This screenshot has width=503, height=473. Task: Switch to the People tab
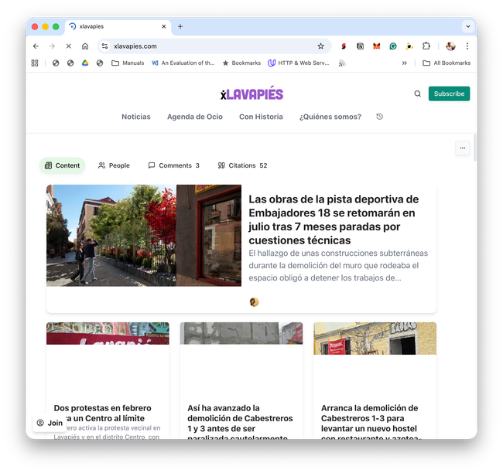(114, 165)
